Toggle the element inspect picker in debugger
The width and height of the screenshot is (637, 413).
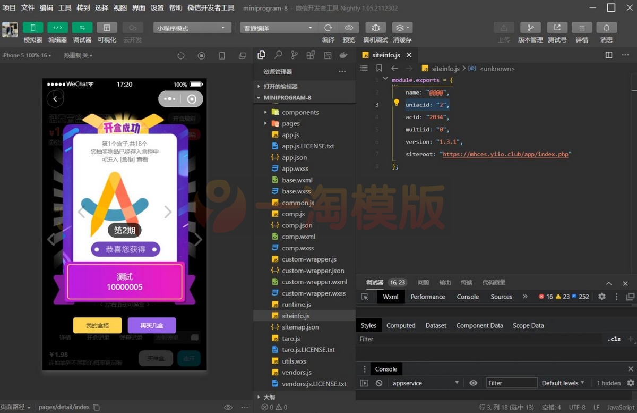click(365, 297)
